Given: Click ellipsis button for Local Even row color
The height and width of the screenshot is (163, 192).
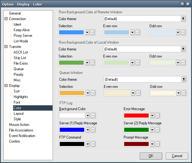Looking at the screenshot, I should (138, 63).
